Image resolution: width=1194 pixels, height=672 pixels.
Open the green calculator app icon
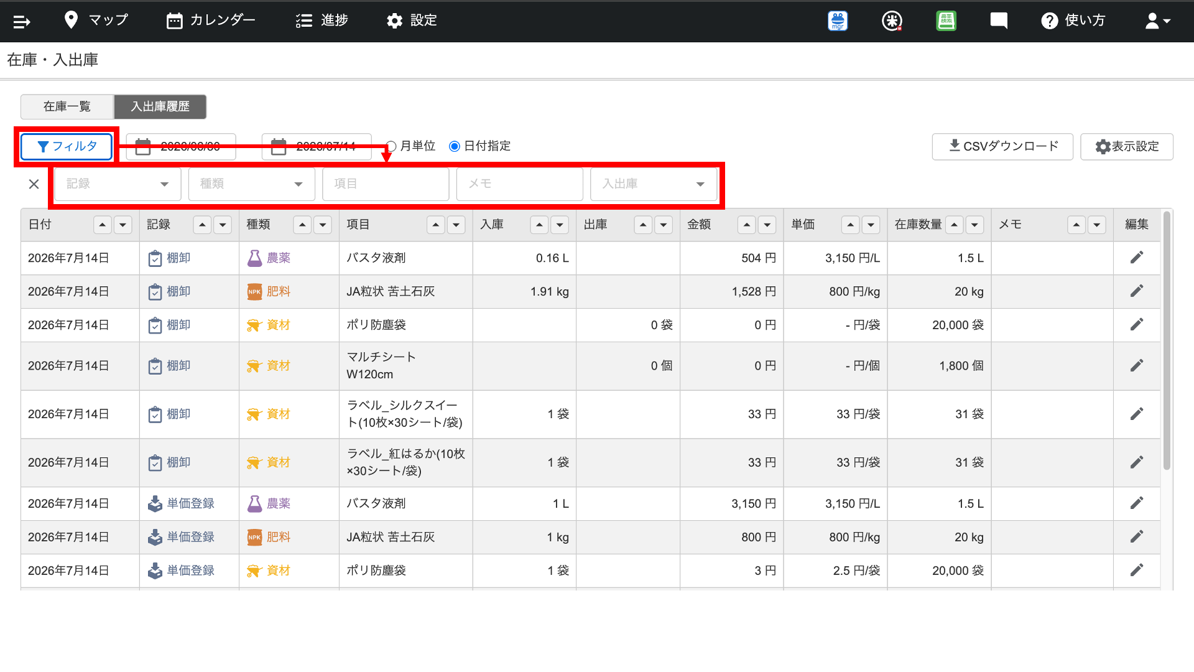point(946,21)
